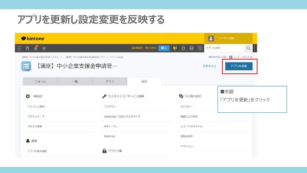Screen dimensions: 307x173
Task: Expand the ユーザー100 account dropdown arrow
Action: tap(248, 38)
